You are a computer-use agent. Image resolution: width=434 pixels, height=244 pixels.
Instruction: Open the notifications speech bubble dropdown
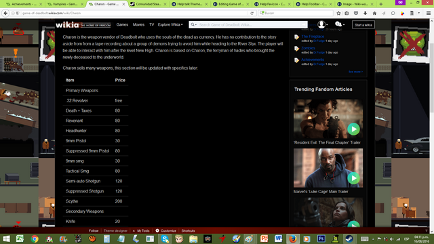pyautogui.click(x=340, y=24)
